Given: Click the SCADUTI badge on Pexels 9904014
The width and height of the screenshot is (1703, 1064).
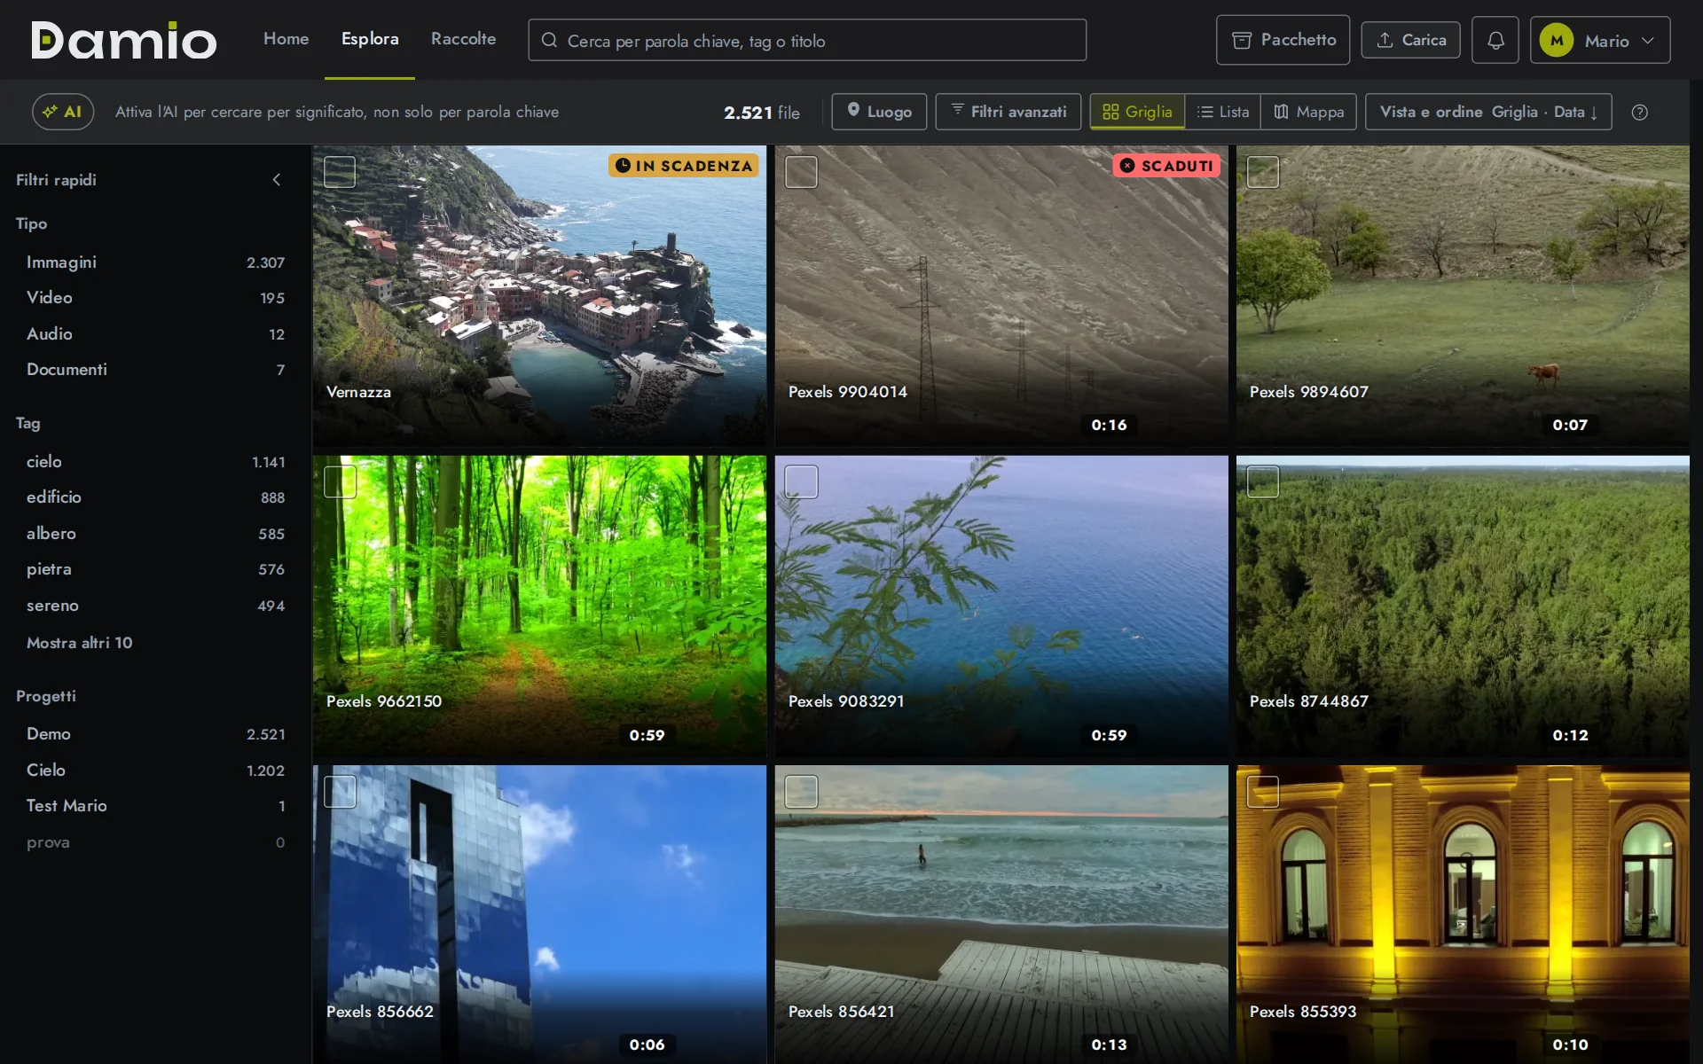Looking at the screenshot, I should point(1166,166).
